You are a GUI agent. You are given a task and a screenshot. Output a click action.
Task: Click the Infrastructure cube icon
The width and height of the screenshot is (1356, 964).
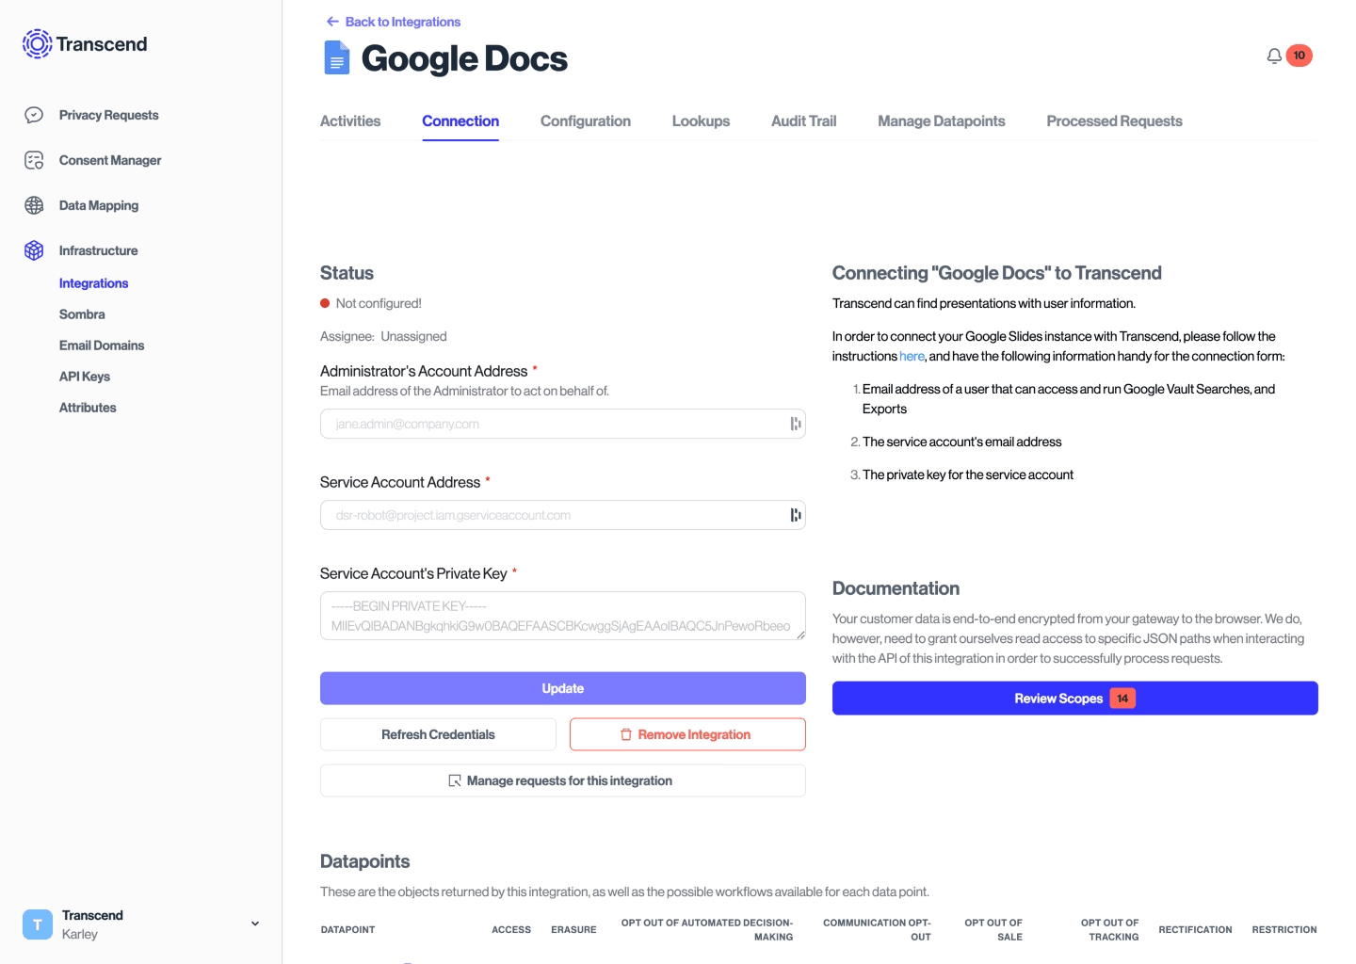[x=34, y=250]
